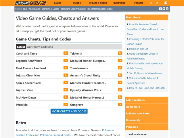Open How to Level Up in The Last Faith

147,88
